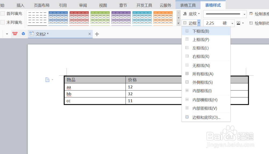Click the table cell containing bb

point(95,94)
